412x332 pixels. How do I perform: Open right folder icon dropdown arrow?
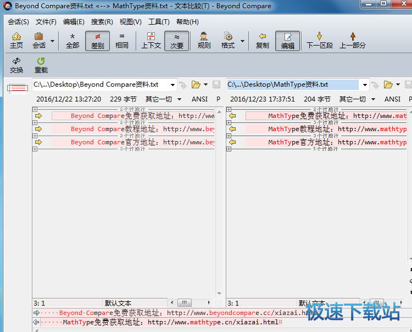tap(398, 85)
